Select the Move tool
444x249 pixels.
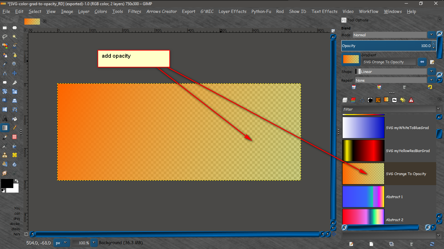[x=15, y=73]
